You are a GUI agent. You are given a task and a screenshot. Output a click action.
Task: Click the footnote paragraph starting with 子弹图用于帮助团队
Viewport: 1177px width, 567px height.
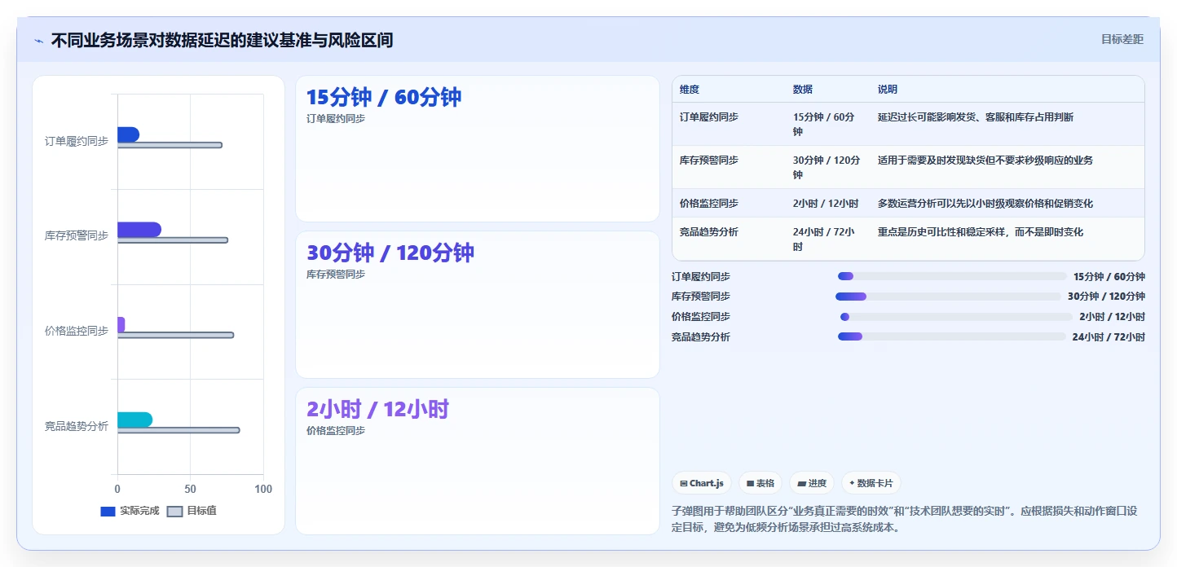(908, 519)
